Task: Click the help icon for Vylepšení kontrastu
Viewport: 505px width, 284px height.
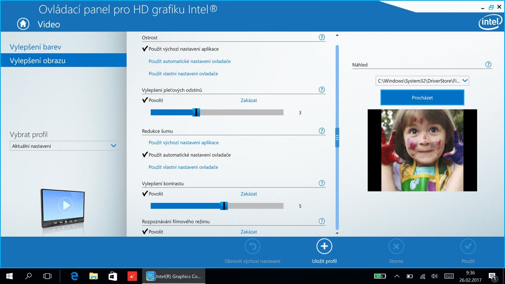Action: (321, 183)
